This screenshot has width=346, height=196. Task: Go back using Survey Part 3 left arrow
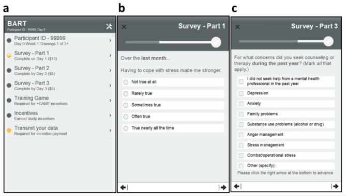pyautogui.click(x=236, y=186)
